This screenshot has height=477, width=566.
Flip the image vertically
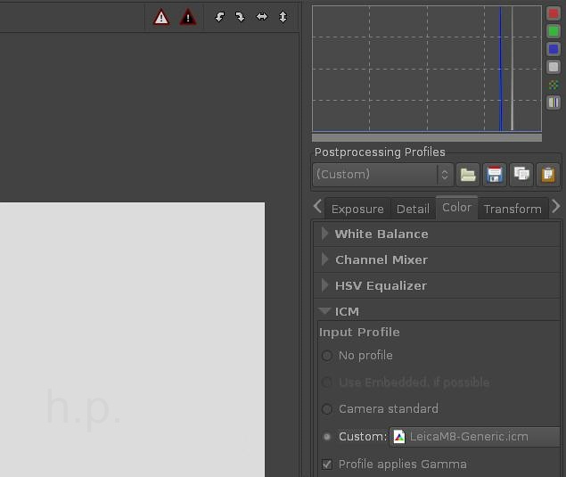click(x=283, y=17)
